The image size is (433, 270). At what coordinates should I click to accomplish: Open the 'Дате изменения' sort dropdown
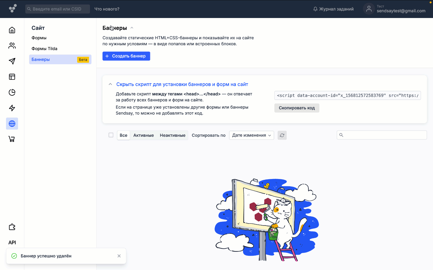point(252,135)
